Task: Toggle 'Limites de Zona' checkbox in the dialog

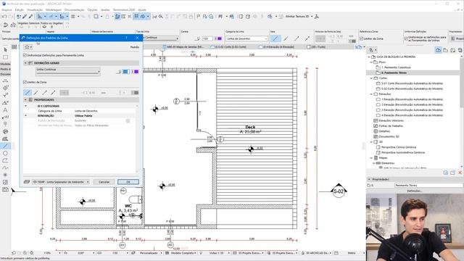Action: pyautogui.click(x=25, y=82)
